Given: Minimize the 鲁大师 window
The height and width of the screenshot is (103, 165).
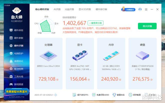Looking at the screenshot, I should [152, 9].
